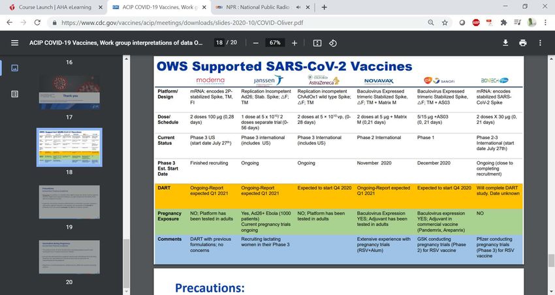Click sidebar scrollbar down arrow
Viewport: 555px width, 295px height.
pos(126,292)
